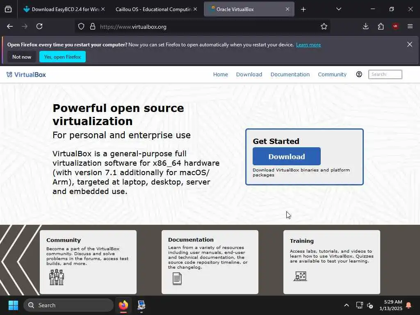Click Yes, open Firefox button
420x315 pixels.
[x=62, y=57]
